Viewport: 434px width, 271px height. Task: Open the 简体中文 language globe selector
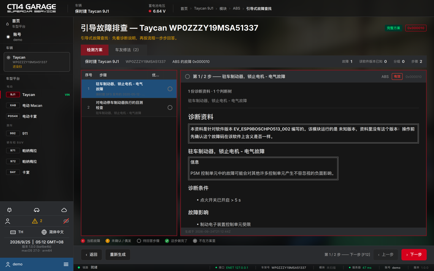[x=53, y=232]
